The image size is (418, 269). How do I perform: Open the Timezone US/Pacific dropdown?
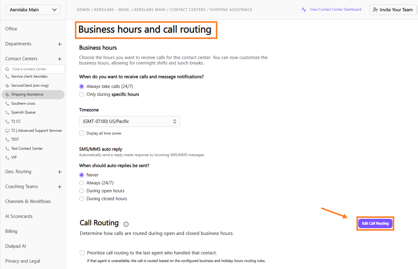(x=130, y=121)
